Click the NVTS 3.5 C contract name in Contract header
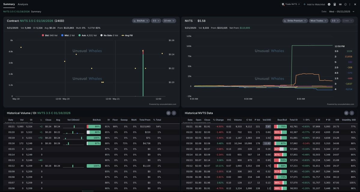 [37, 21]
